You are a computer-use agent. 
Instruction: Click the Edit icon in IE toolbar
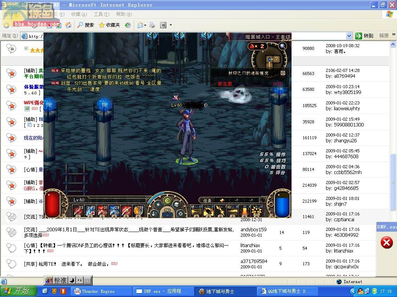click(163, 25)
